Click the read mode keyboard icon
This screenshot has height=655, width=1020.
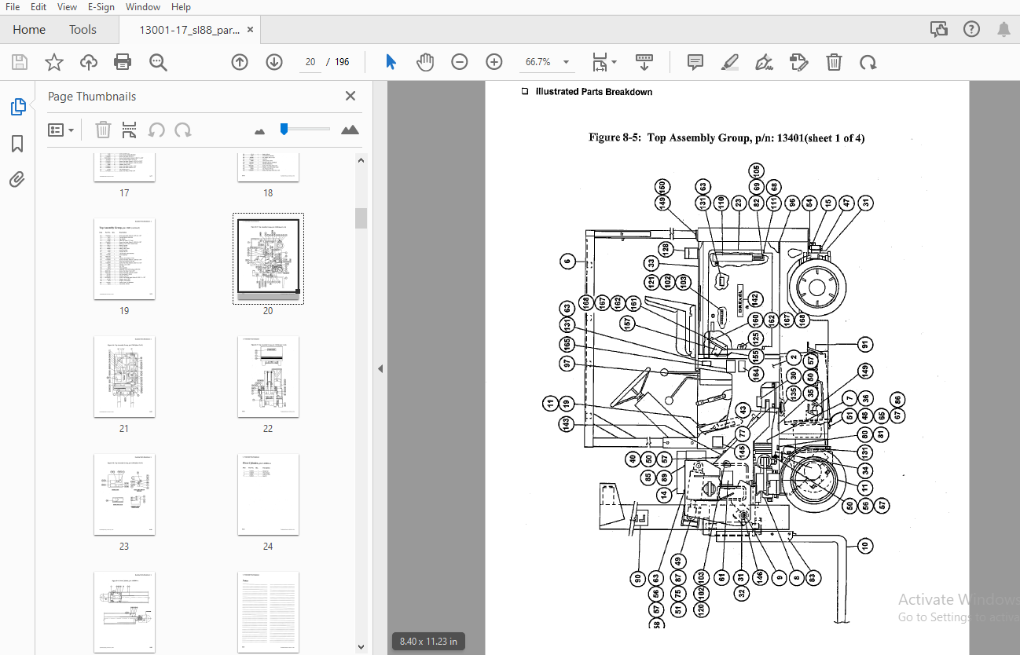click(644, 62)
